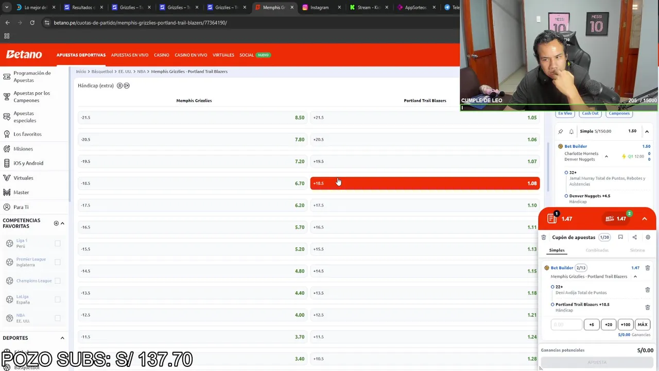The image size is (659, 371).
Task: Open Programación de Apuestas sidebar item
Action: click(x=33, y=76)
